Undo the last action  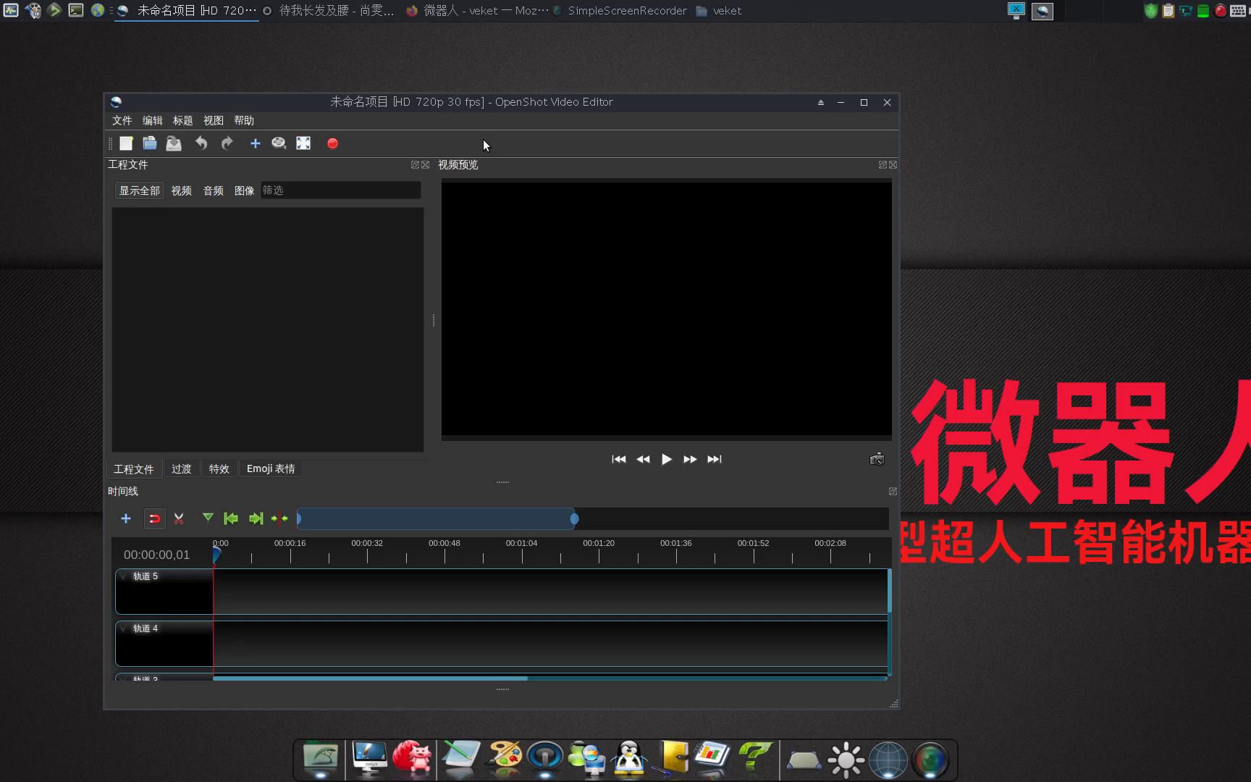click(201, 143)
